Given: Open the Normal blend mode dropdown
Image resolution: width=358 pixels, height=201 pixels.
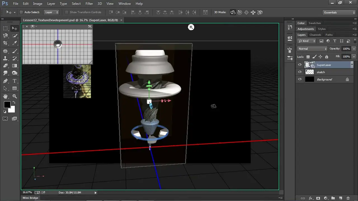Looking at the screenshot, I should click(312, 49).
